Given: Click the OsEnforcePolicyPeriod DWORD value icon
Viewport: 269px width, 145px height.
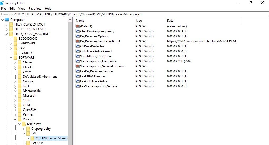Looking at the screenshot, I should pyautogui.click(x=77, y=51).
